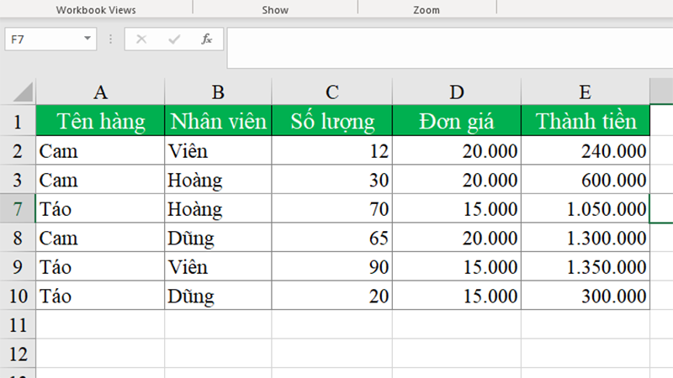Click cell 'Táo' in row 10
This screenshot has width=673, height=378.
tap(100, 296)
